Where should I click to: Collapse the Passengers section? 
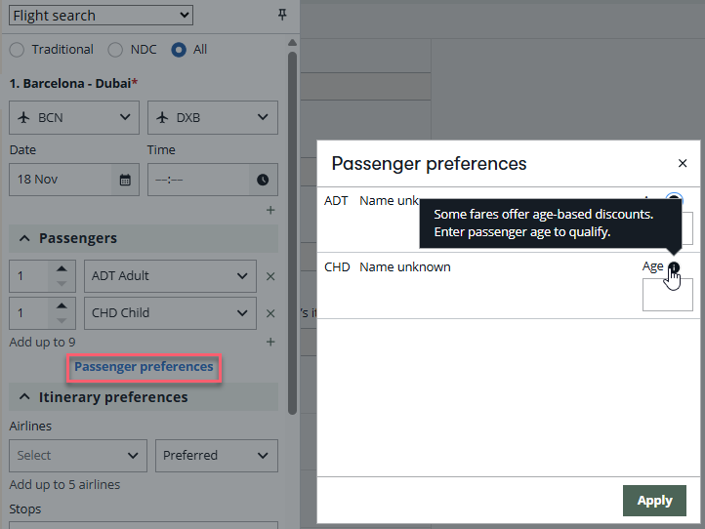[x=21, y=238]
